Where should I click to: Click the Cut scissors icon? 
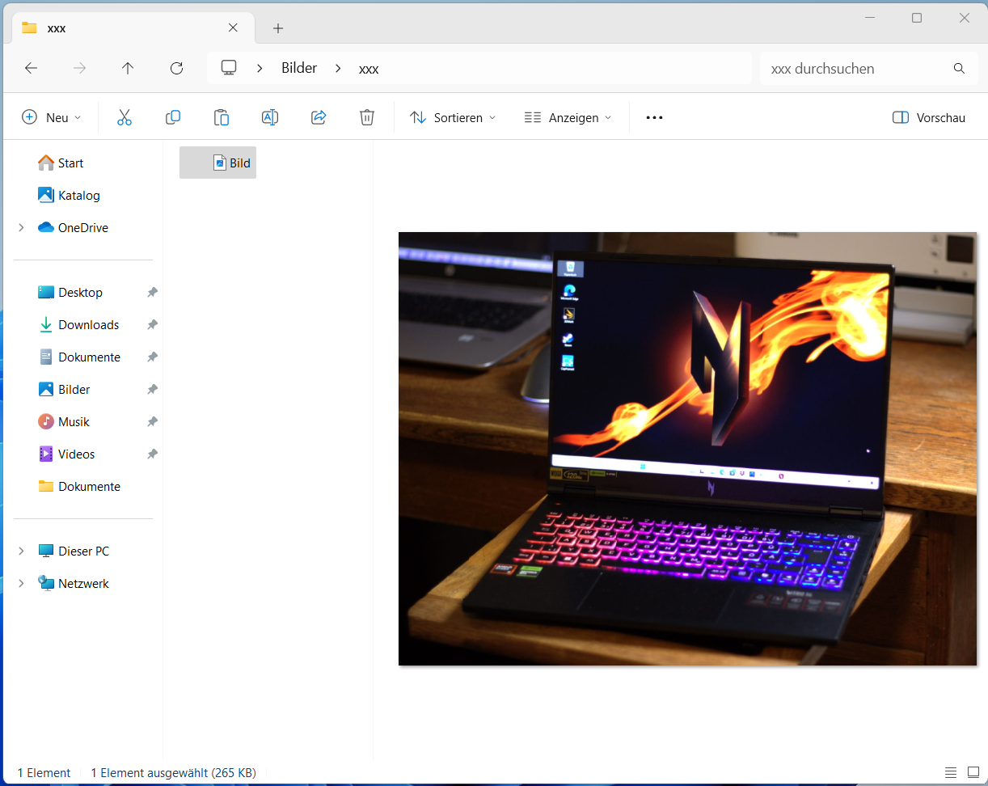pos(124,117)
